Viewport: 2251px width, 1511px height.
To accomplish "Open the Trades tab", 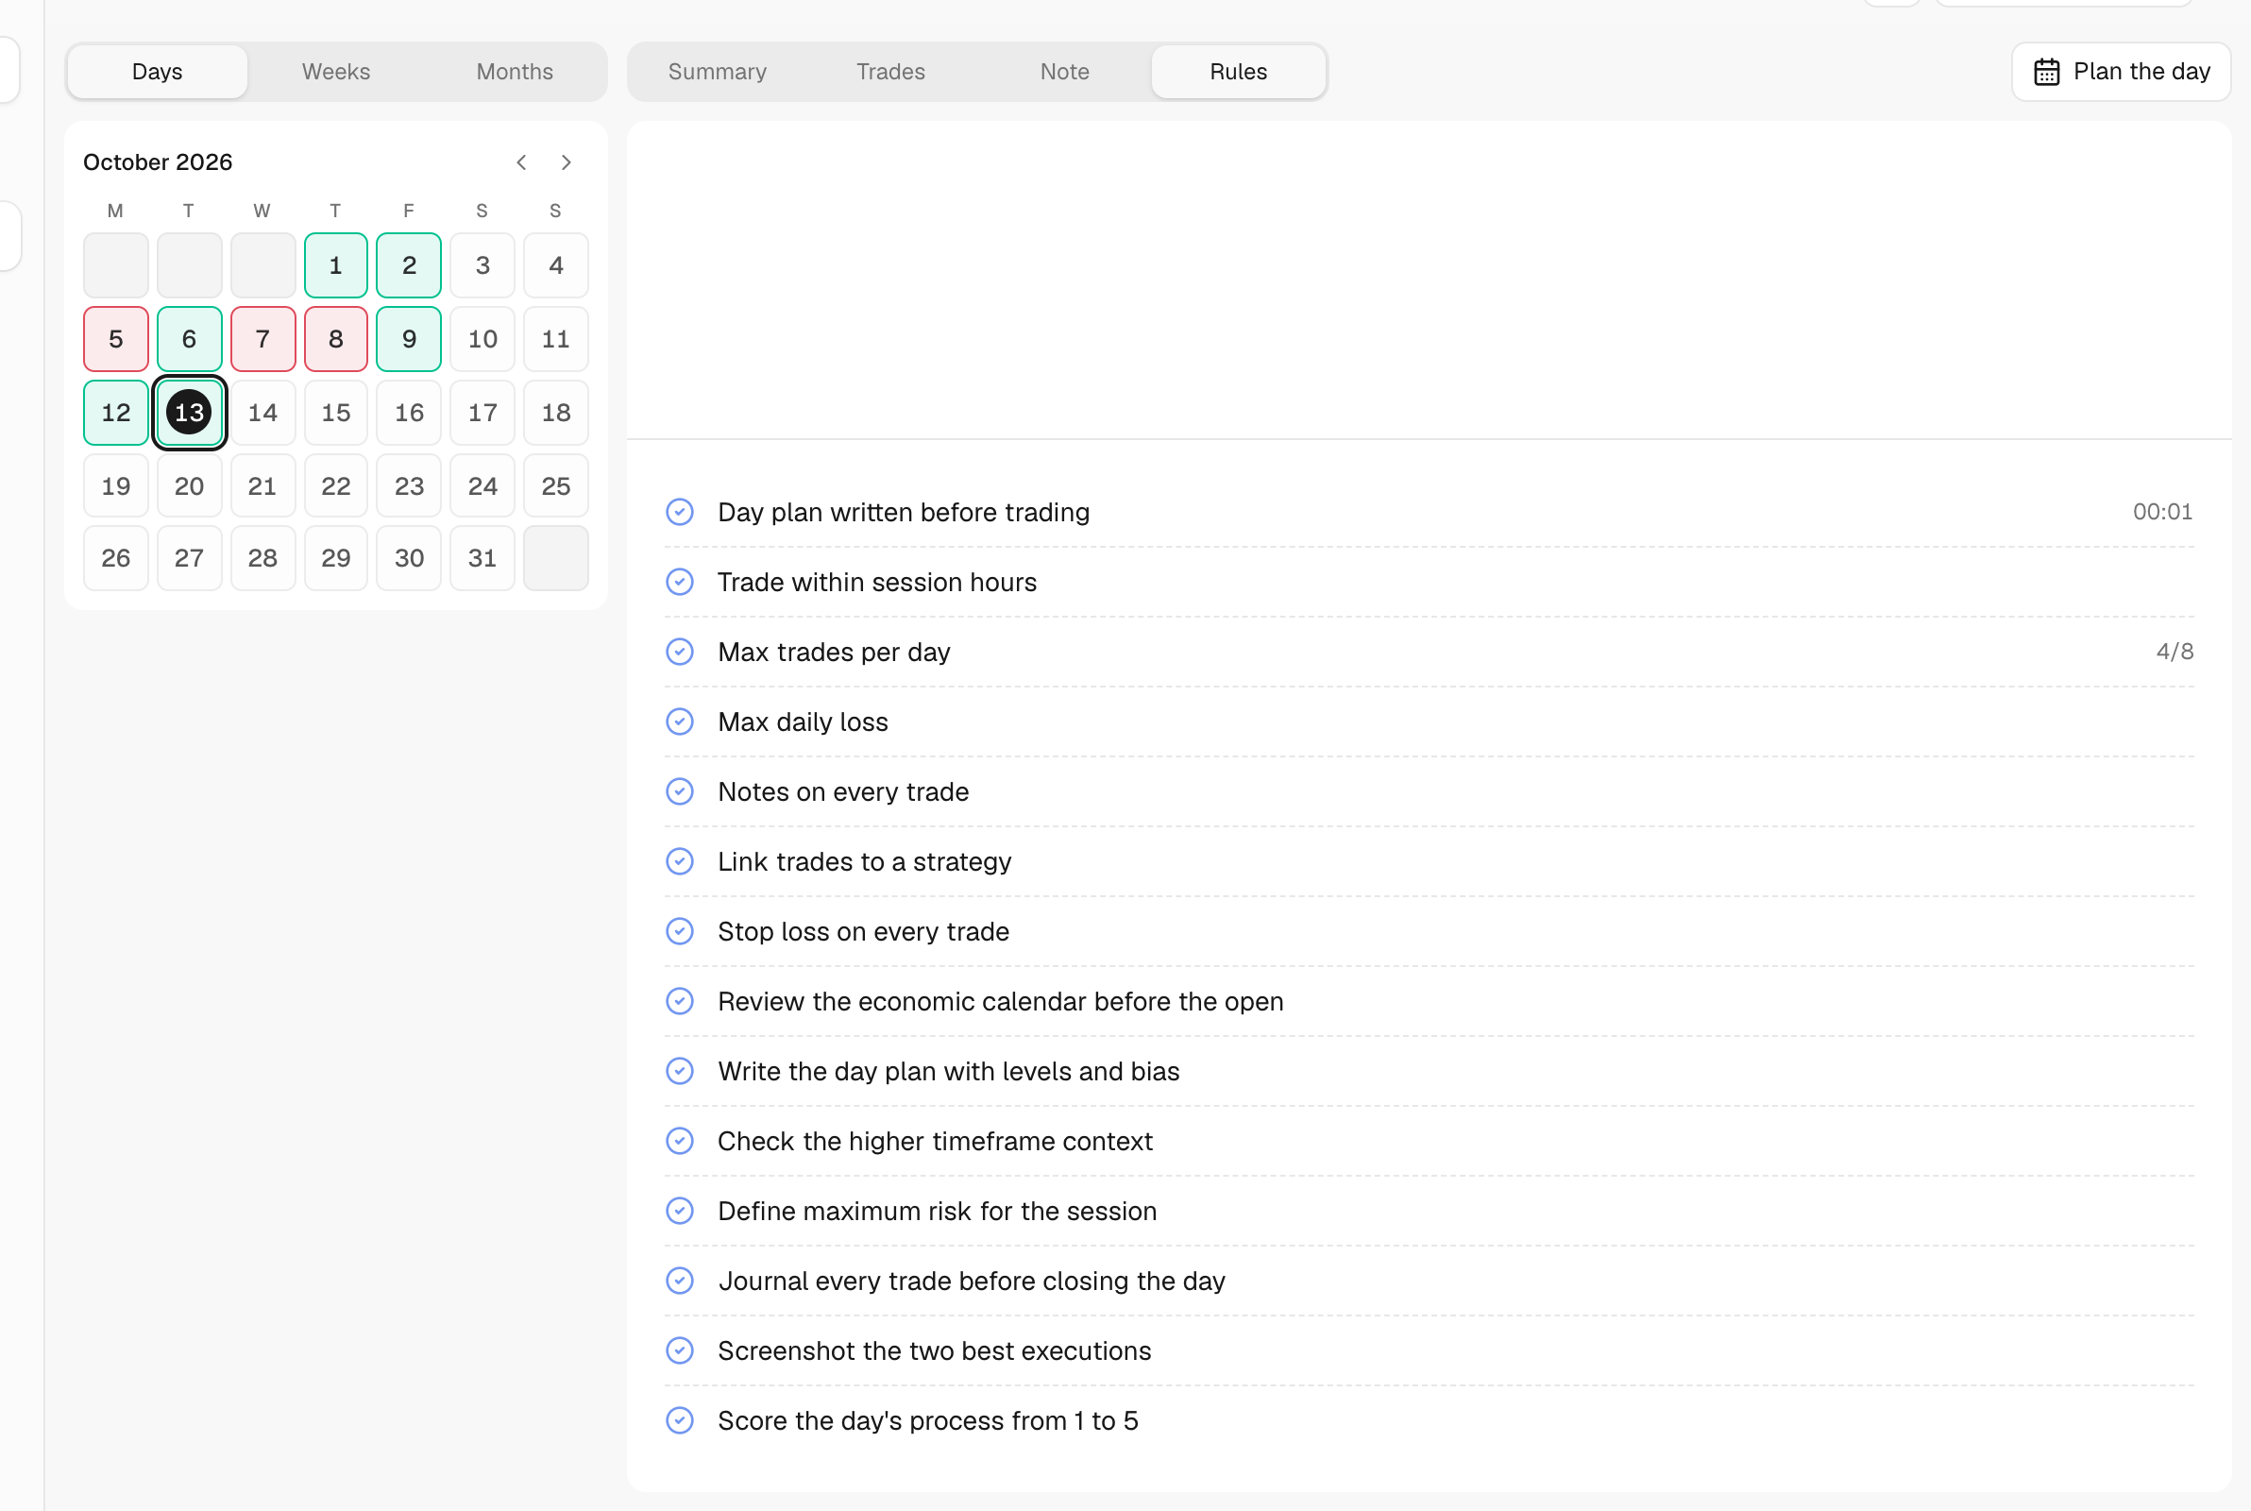I will (891, 72).
